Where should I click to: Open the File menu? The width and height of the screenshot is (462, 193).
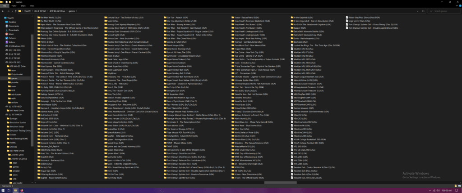pyautogui.click(x=4, y=6)
